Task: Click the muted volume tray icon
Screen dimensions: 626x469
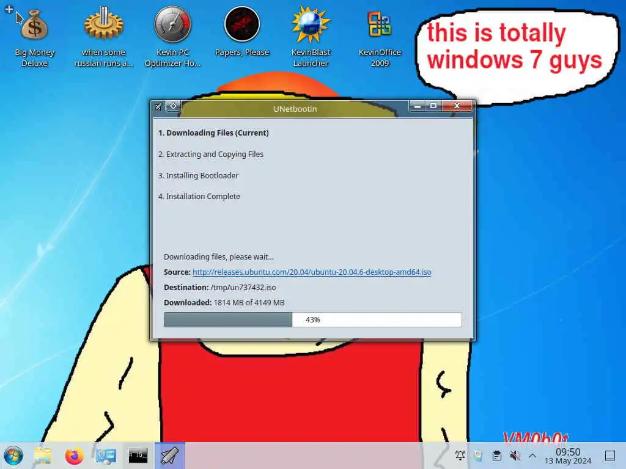Action: pyautogui.click(x=515, y=456)
